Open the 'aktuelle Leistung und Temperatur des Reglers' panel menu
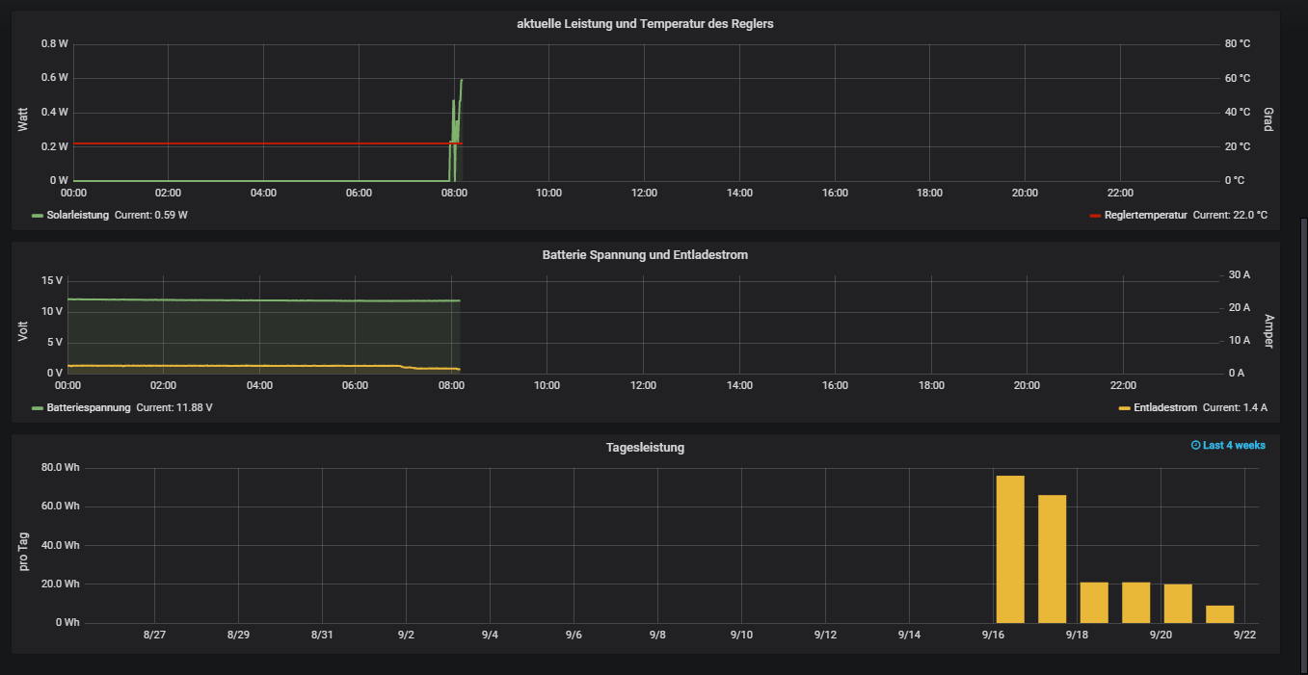 click(x=645, y=24)
